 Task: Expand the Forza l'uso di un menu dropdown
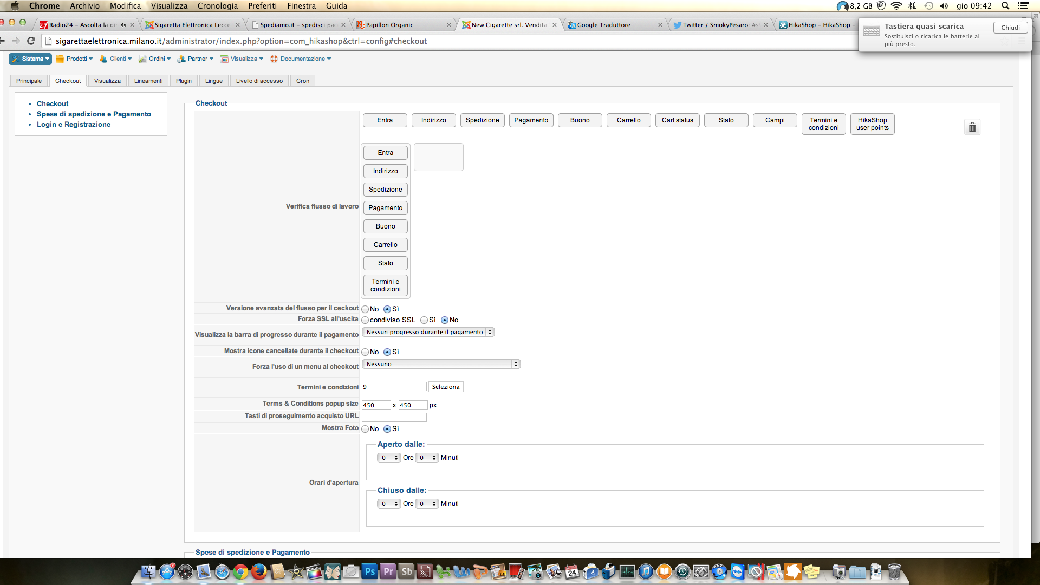(441, 365)
